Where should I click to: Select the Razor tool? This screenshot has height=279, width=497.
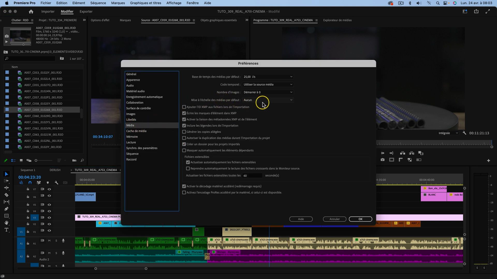tap(6, 195)
